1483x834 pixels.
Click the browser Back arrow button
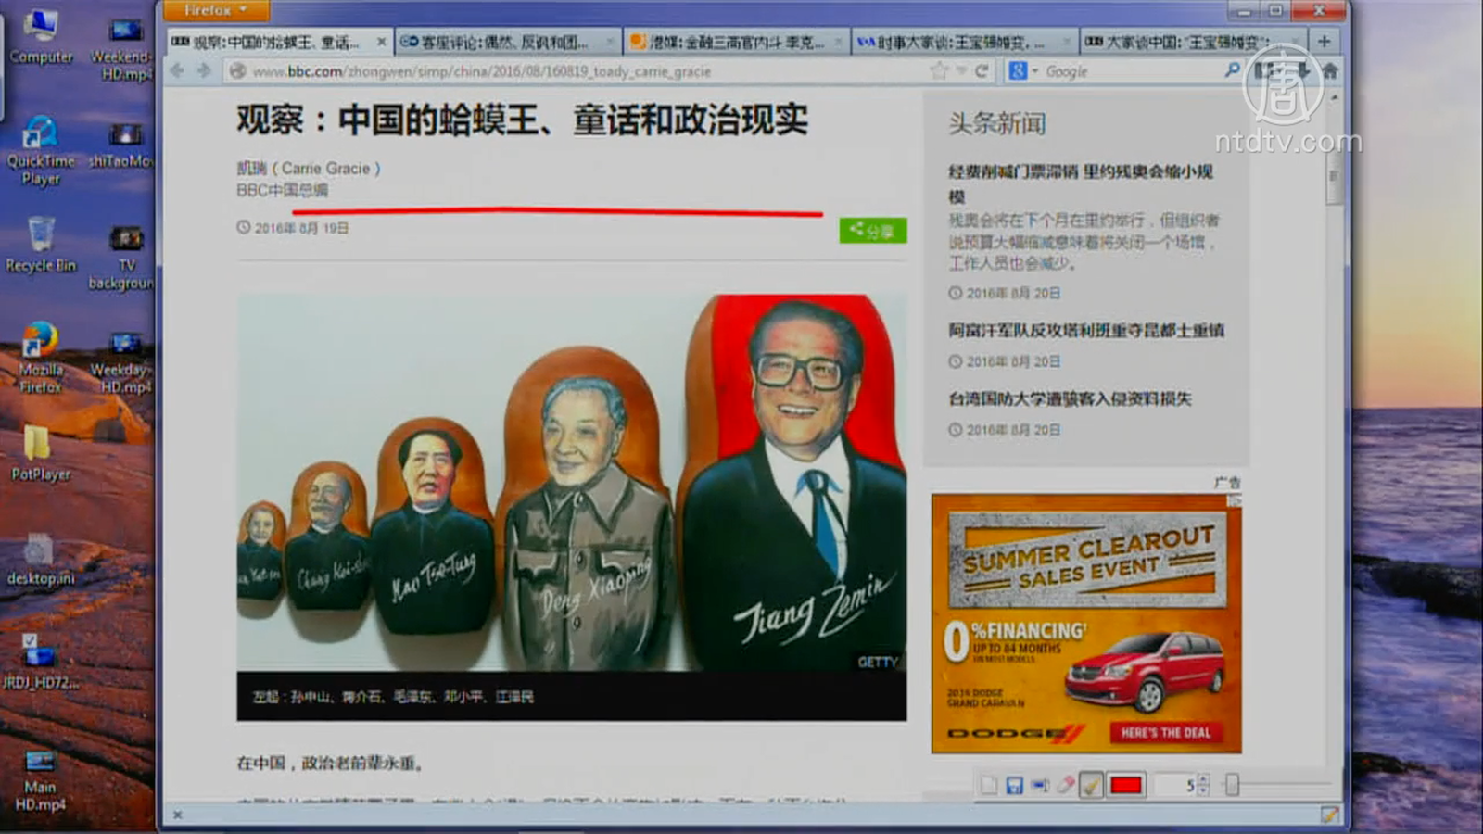click(x=178, y=70)
